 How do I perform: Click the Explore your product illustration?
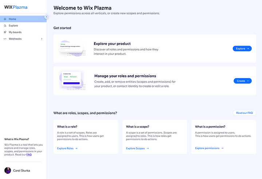(72, 48)
